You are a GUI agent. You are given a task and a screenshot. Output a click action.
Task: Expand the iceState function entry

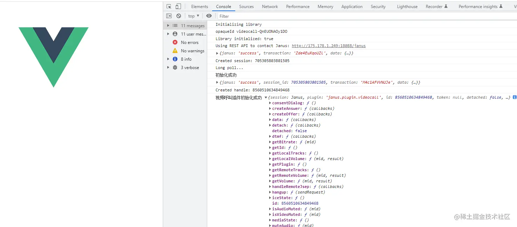pos(270,198)
